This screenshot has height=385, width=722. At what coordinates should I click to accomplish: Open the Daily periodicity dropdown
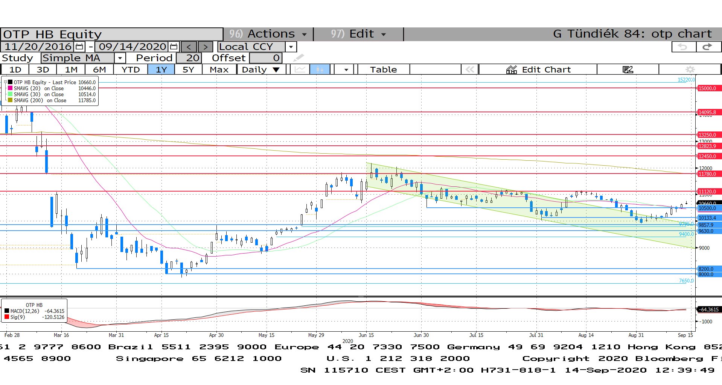point(260,69)
